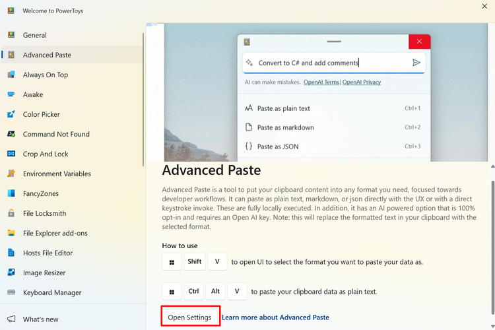Viewport: 495px width, 330px height.
Task: Switch to Color Picker page
Action: point(72,114)
